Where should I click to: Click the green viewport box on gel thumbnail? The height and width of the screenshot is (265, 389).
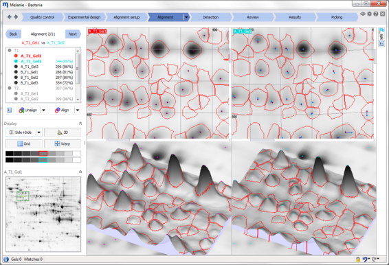coord(23,196)
